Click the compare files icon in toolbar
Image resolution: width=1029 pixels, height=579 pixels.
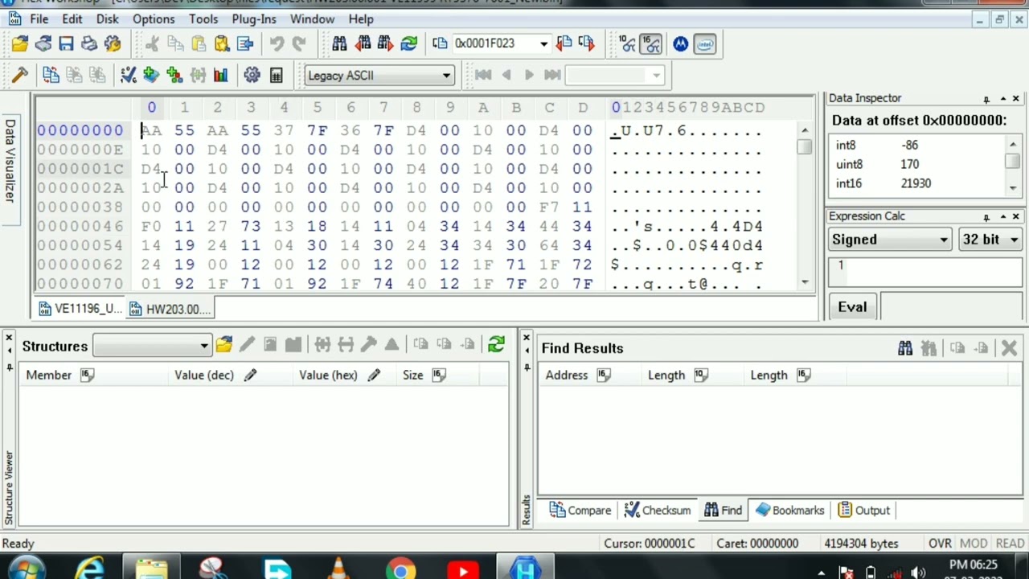coord(51,76)
